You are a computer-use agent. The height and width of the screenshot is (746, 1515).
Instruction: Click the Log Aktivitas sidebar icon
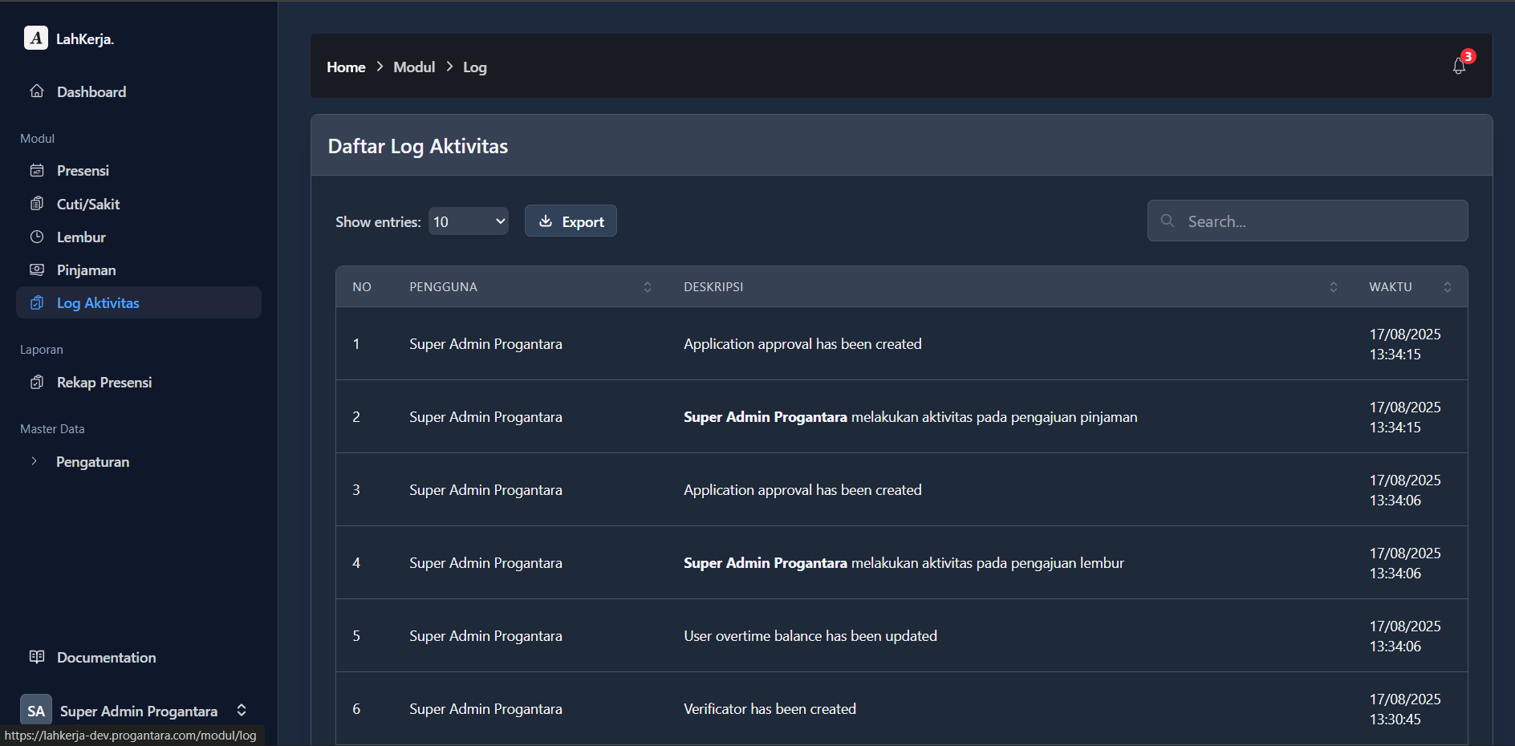pos(37,302)
